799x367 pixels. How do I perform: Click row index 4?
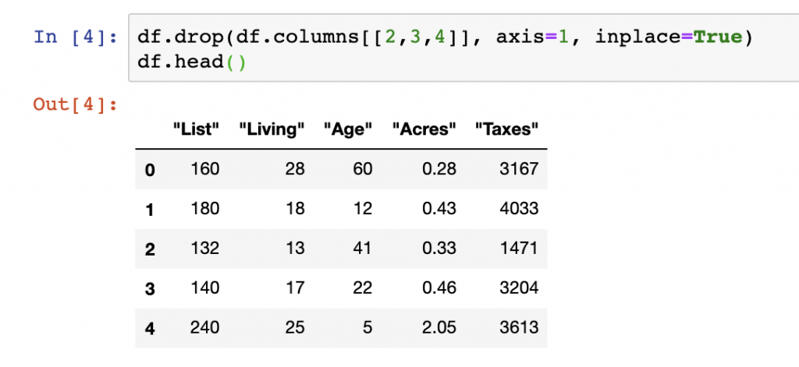pyautogui.click(x=149, y=329)
